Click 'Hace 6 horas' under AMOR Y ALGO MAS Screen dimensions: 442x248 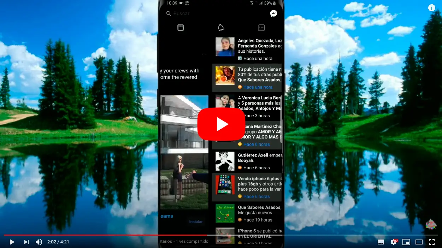257,144
